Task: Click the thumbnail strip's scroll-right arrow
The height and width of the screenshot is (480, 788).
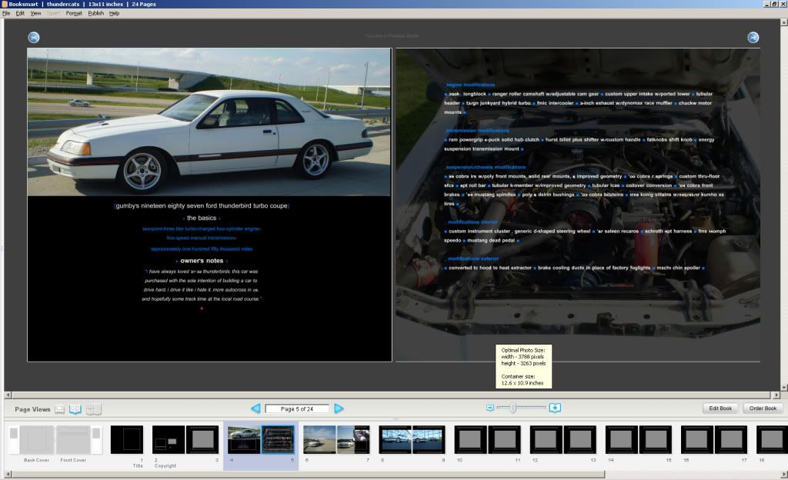Action: pos(784,474)
